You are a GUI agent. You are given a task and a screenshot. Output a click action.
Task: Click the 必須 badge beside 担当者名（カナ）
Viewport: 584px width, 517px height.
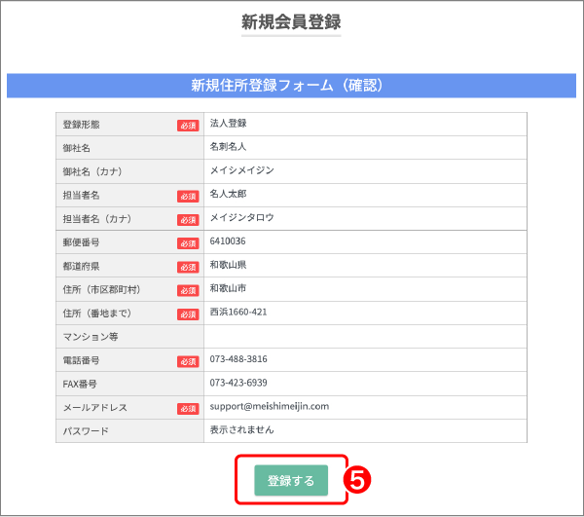(x=188, y=220)
